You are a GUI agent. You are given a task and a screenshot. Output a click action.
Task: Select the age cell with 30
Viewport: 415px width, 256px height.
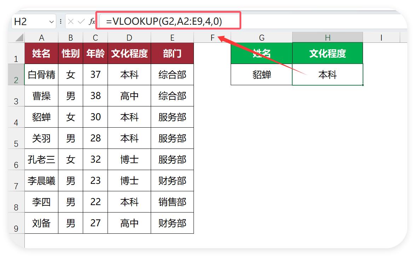(x=95, y=117)
